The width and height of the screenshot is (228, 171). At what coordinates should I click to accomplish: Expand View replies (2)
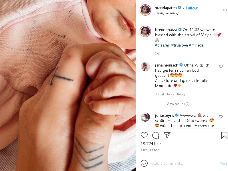click(178, 104)
